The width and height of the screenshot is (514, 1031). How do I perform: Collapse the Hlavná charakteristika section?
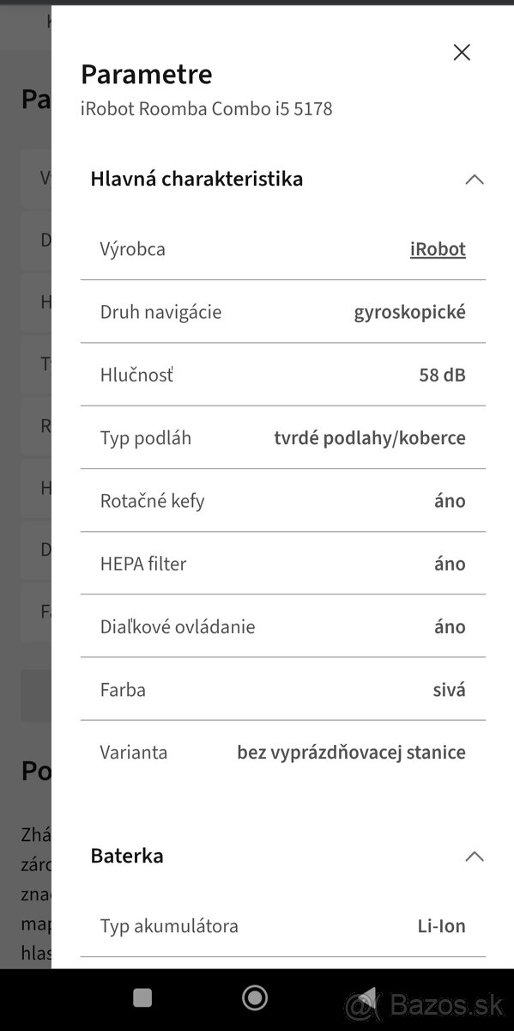474,179
